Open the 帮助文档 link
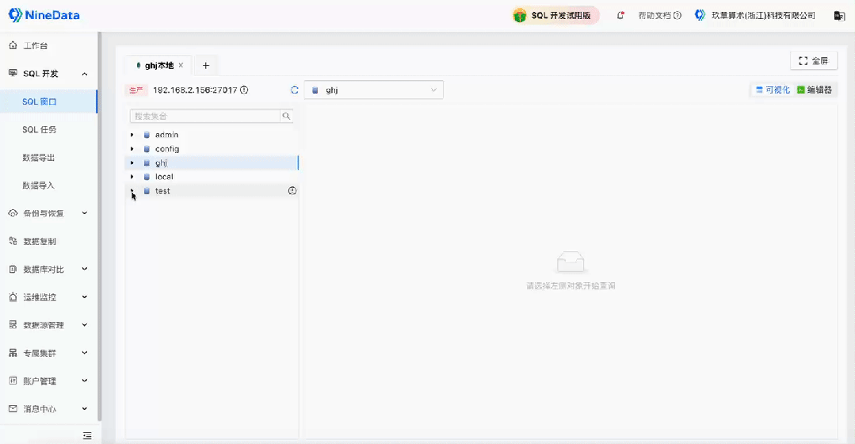The image size is (855, 444). (659, 15)
